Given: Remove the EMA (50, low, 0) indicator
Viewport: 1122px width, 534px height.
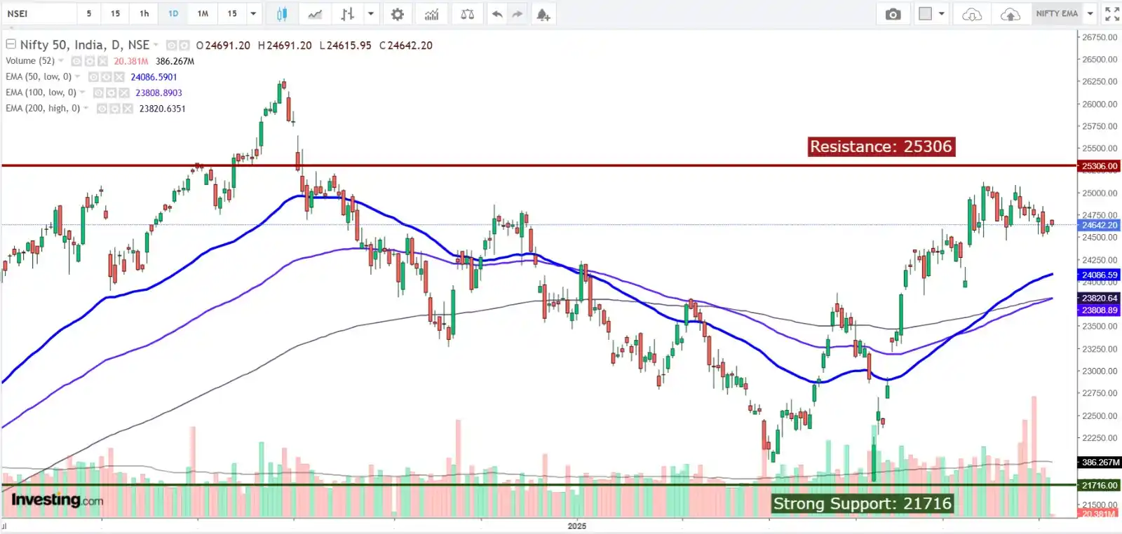Looking at the screenshot, I should (x=119, y=77).
